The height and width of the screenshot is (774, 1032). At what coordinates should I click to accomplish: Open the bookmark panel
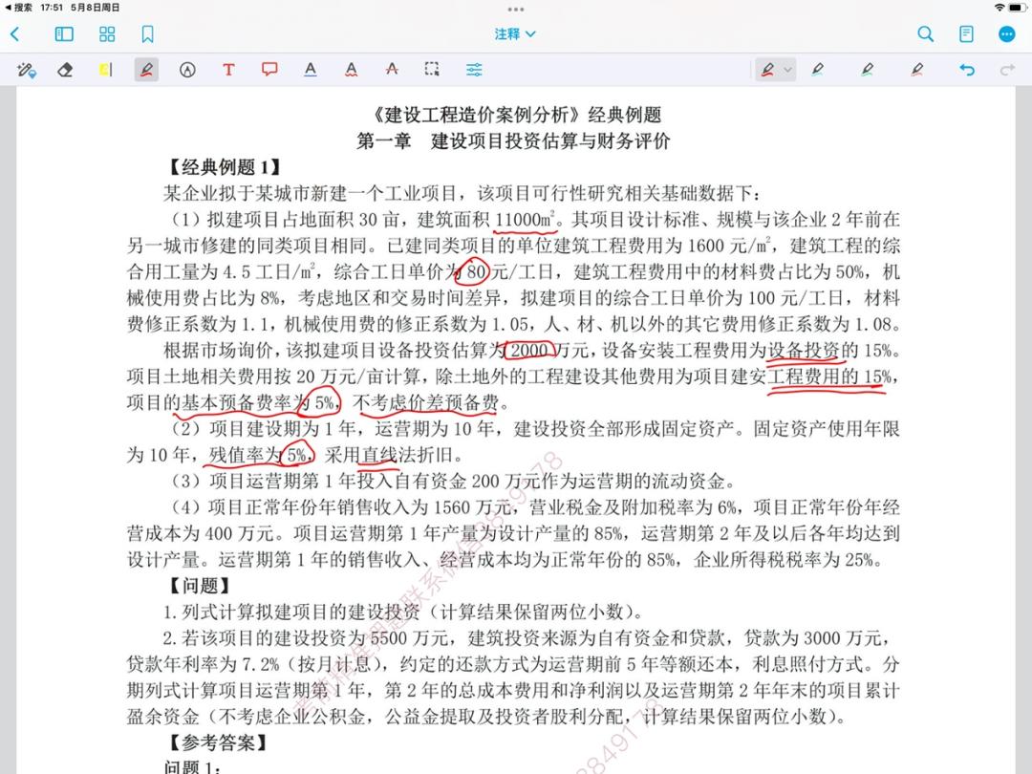[x=145, y=33]
